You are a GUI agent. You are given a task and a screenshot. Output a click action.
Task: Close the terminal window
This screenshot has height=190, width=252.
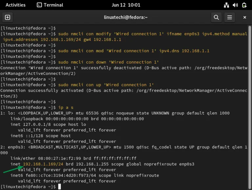coord(244,17)
